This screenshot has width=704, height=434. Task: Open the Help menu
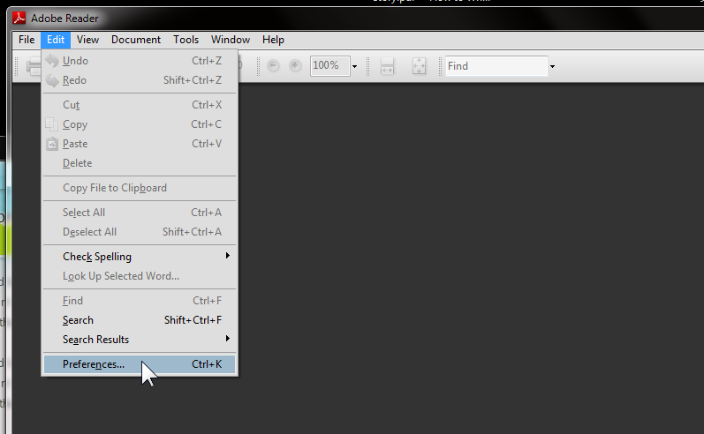click(x=273, y=40)
